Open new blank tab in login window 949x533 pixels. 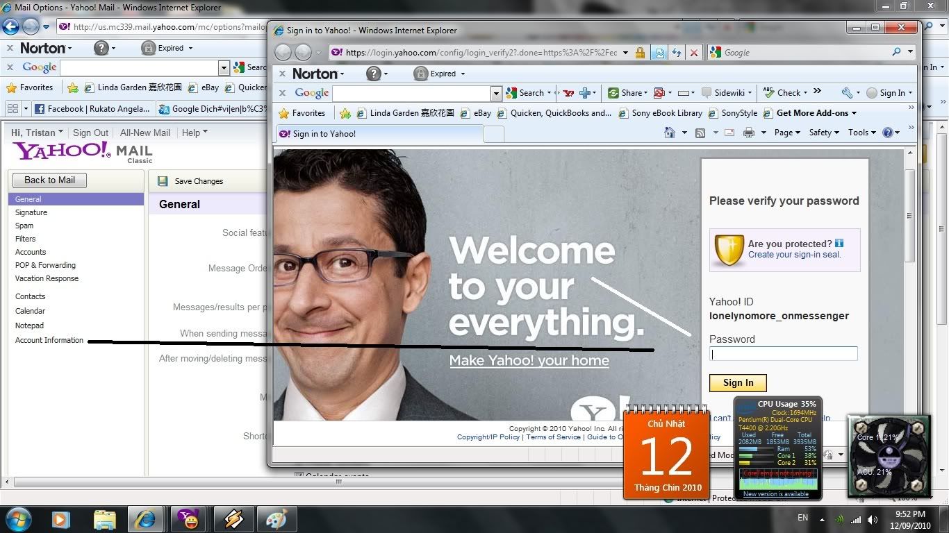click(x=493, y=134)
